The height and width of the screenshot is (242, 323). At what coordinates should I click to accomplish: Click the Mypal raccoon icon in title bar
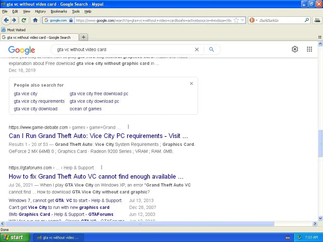3,4
